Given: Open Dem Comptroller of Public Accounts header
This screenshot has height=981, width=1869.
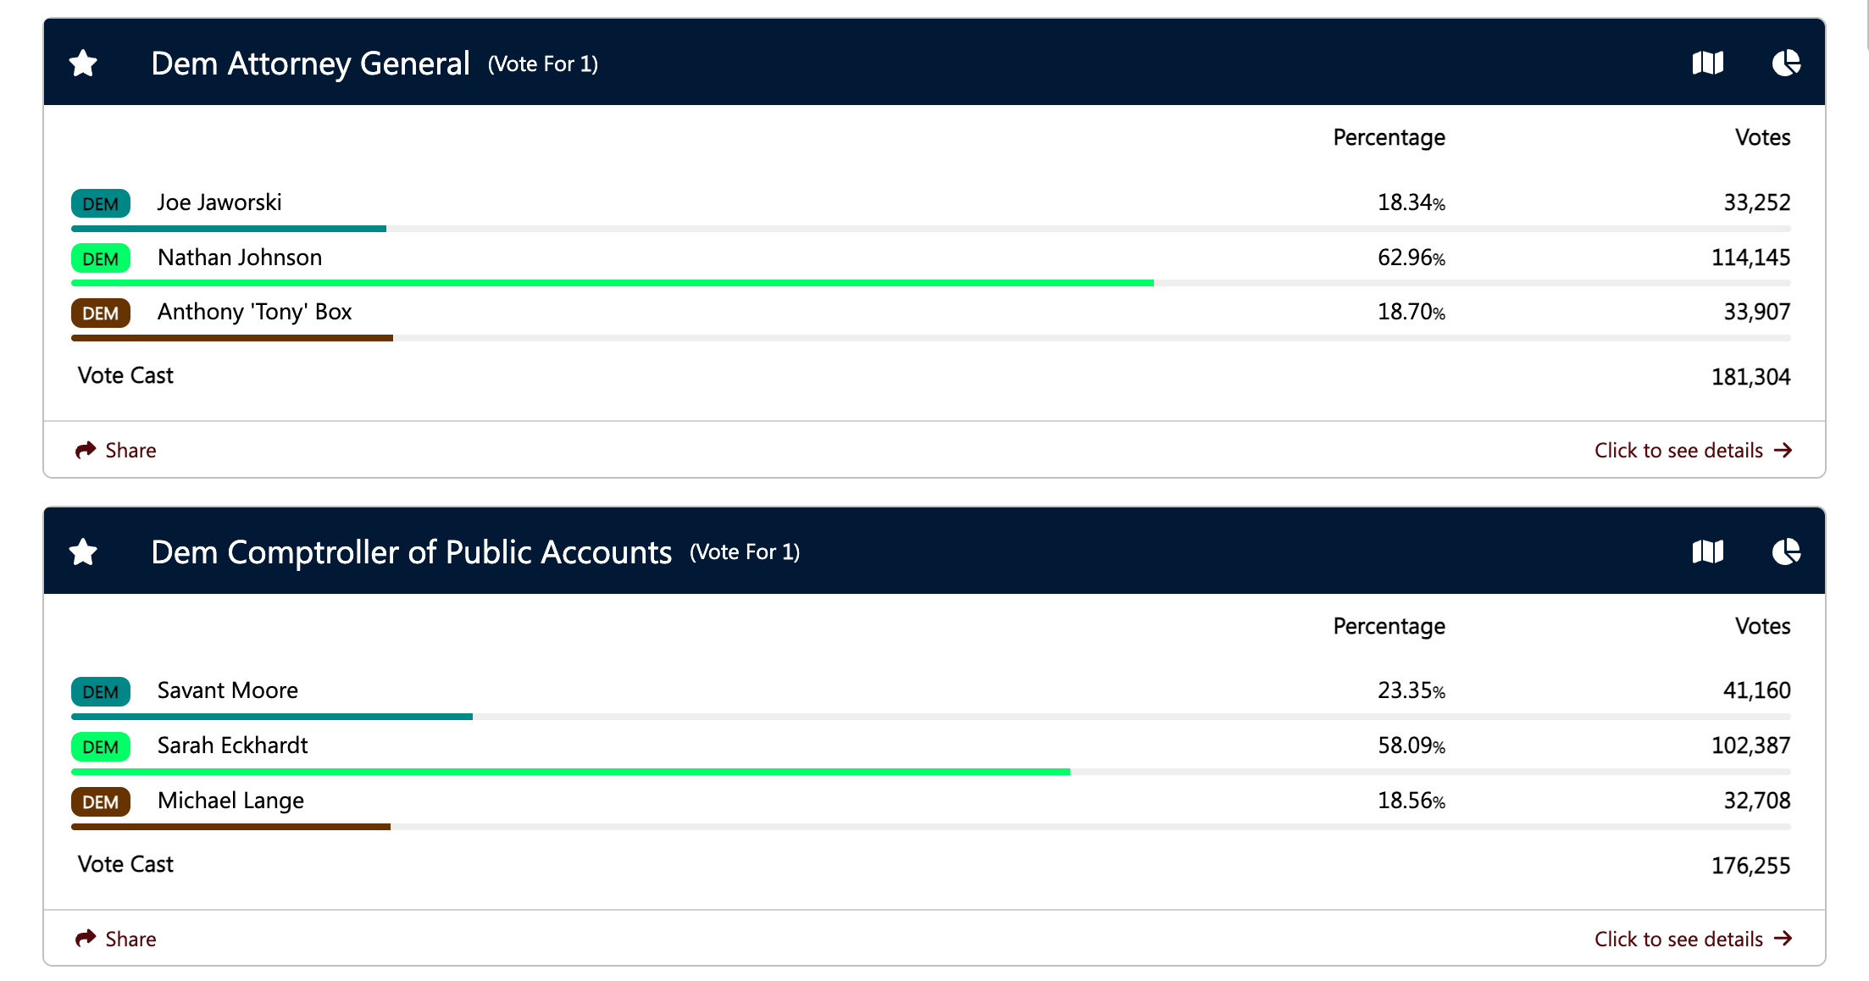Looking at the screenshot, I should point(411,552).
